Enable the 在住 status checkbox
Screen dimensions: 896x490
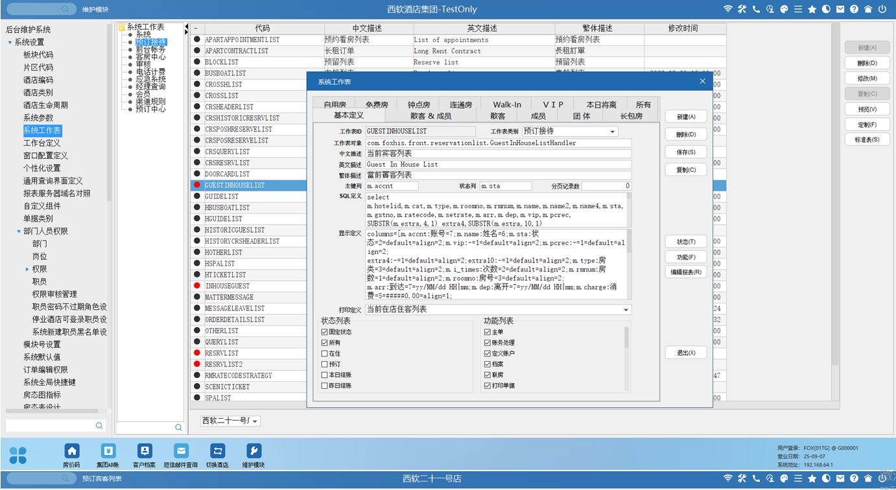click(325, 353)
